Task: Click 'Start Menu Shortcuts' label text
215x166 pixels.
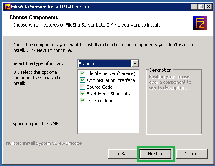Action: point(108,94)
